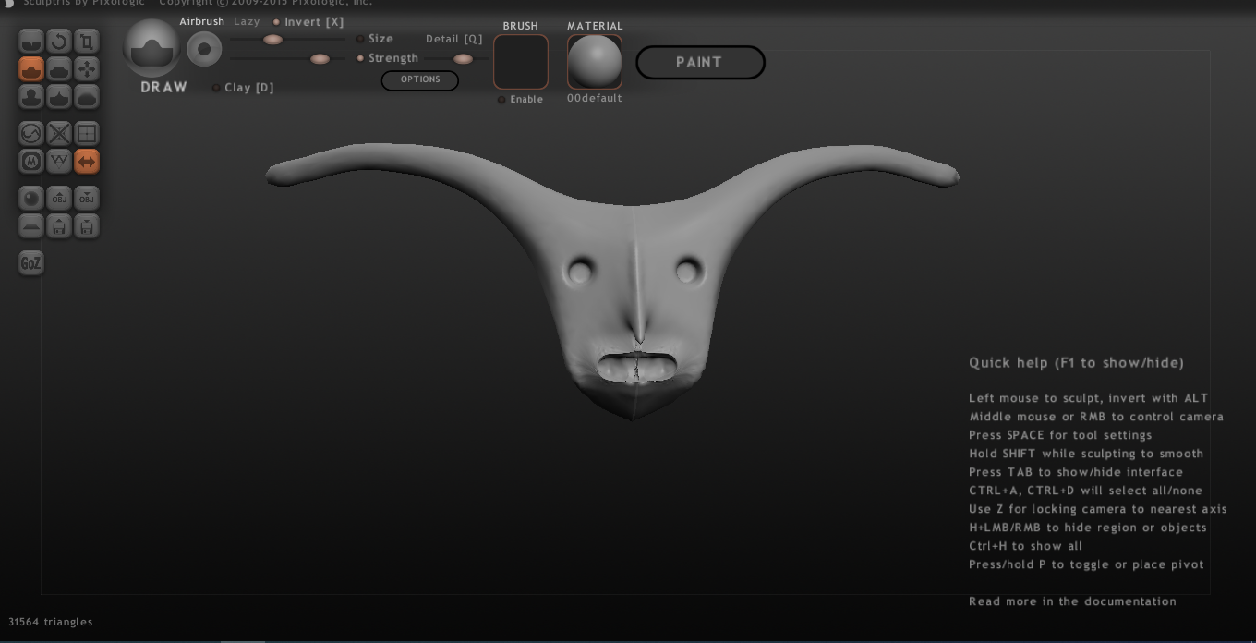
Task: Select the Grab tool with arrows icon
Action: click(x=87, y=69)
